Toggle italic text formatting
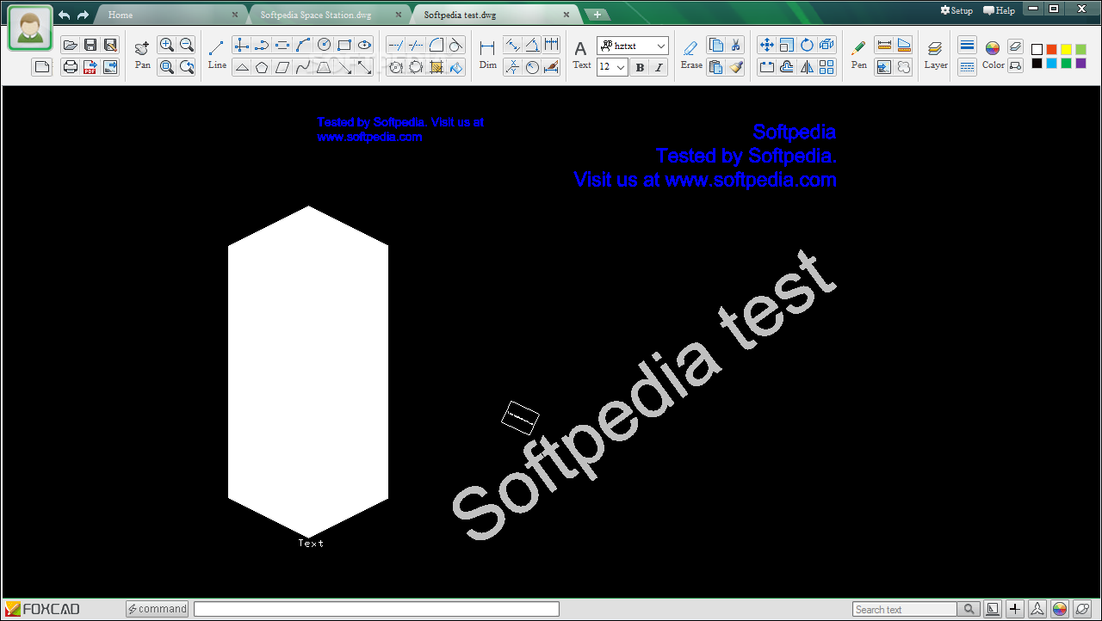Viewport: 1102px width, 621px height. (659, 67)
